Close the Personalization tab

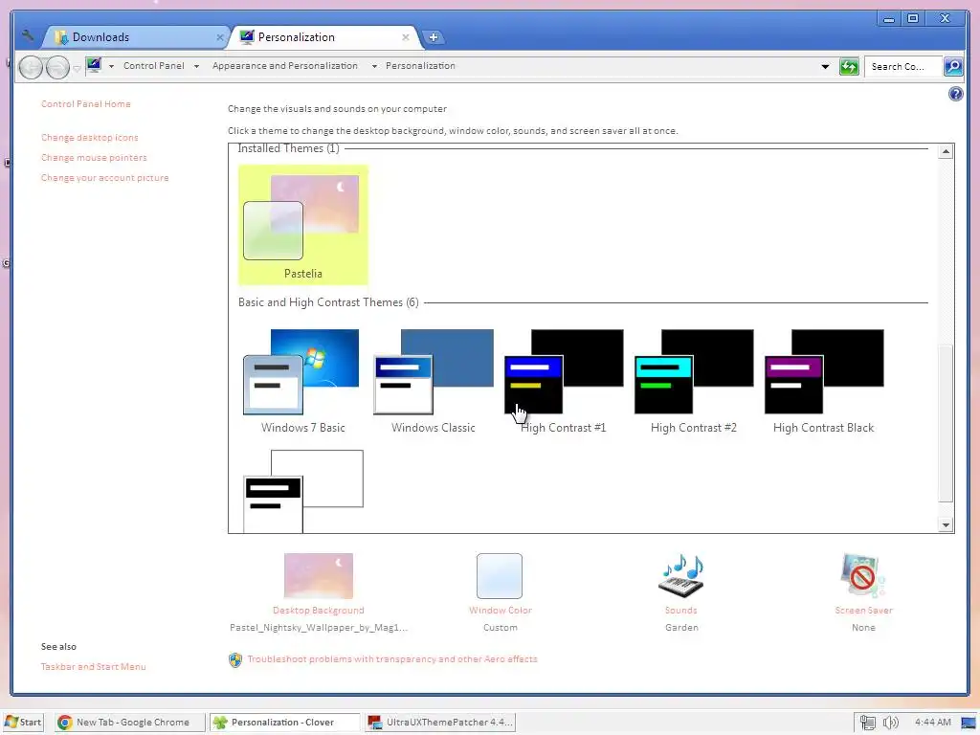click(406, 37)
